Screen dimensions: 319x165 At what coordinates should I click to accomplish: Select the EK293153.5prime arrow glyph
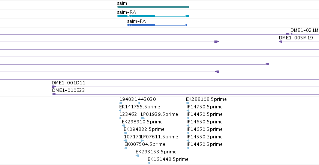pyautogui.click(x=137, y=156)
